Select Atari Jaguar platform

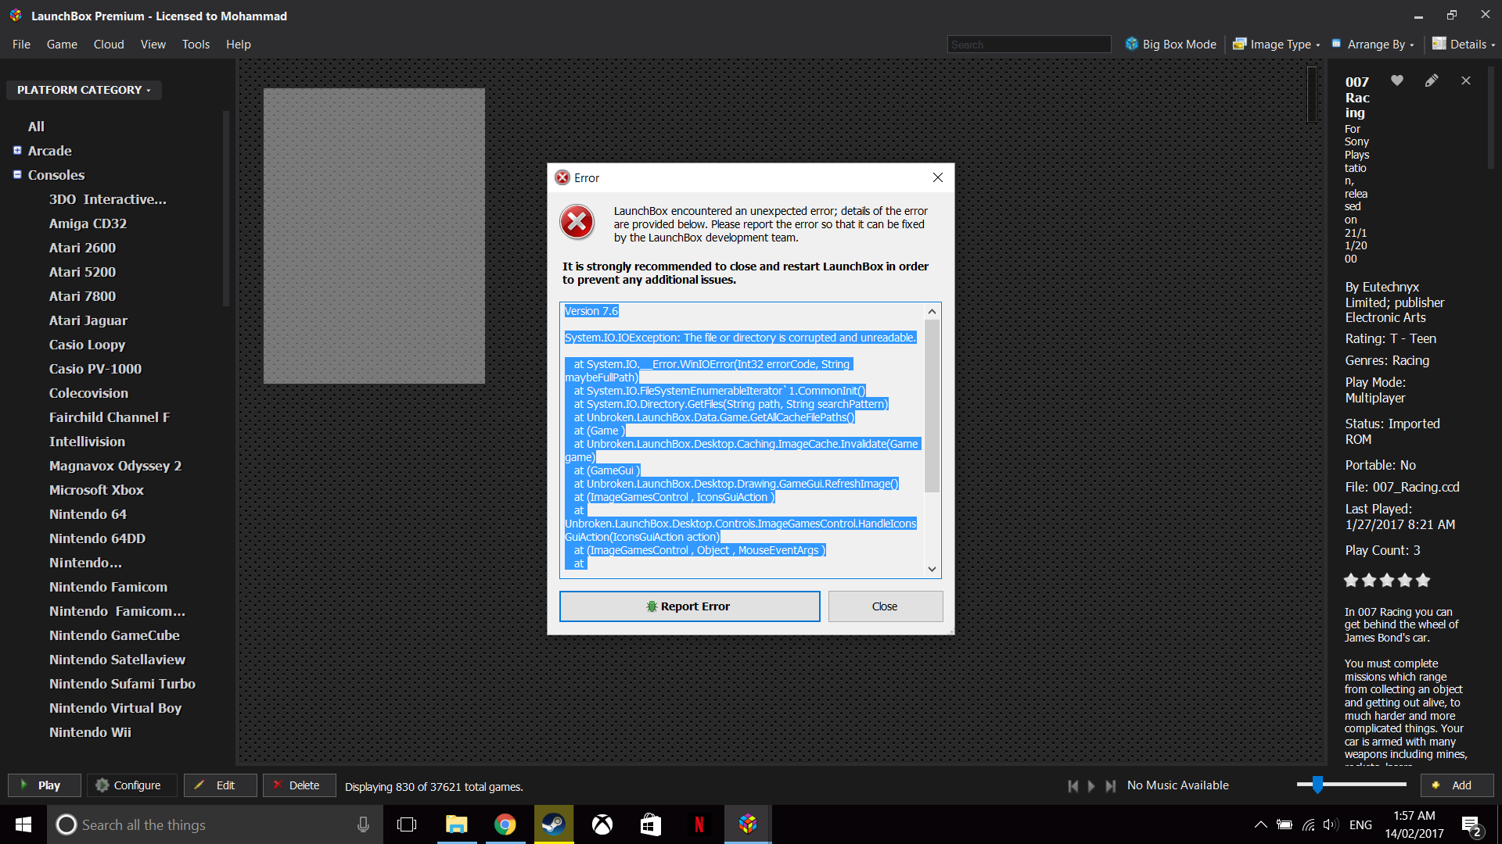pos(88,320)
